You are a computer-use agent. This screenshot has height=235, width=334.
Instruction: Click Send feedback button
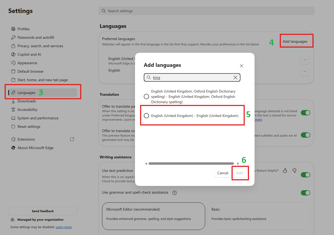[x=43, y=211]
